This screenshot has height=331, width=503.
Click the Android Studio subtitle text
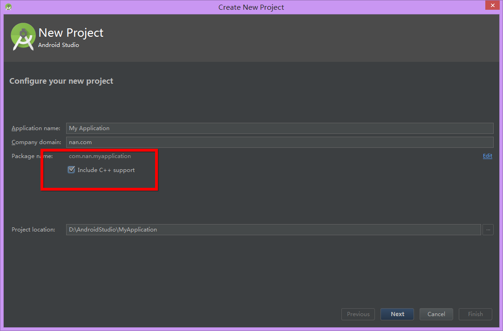pos(59,45)
